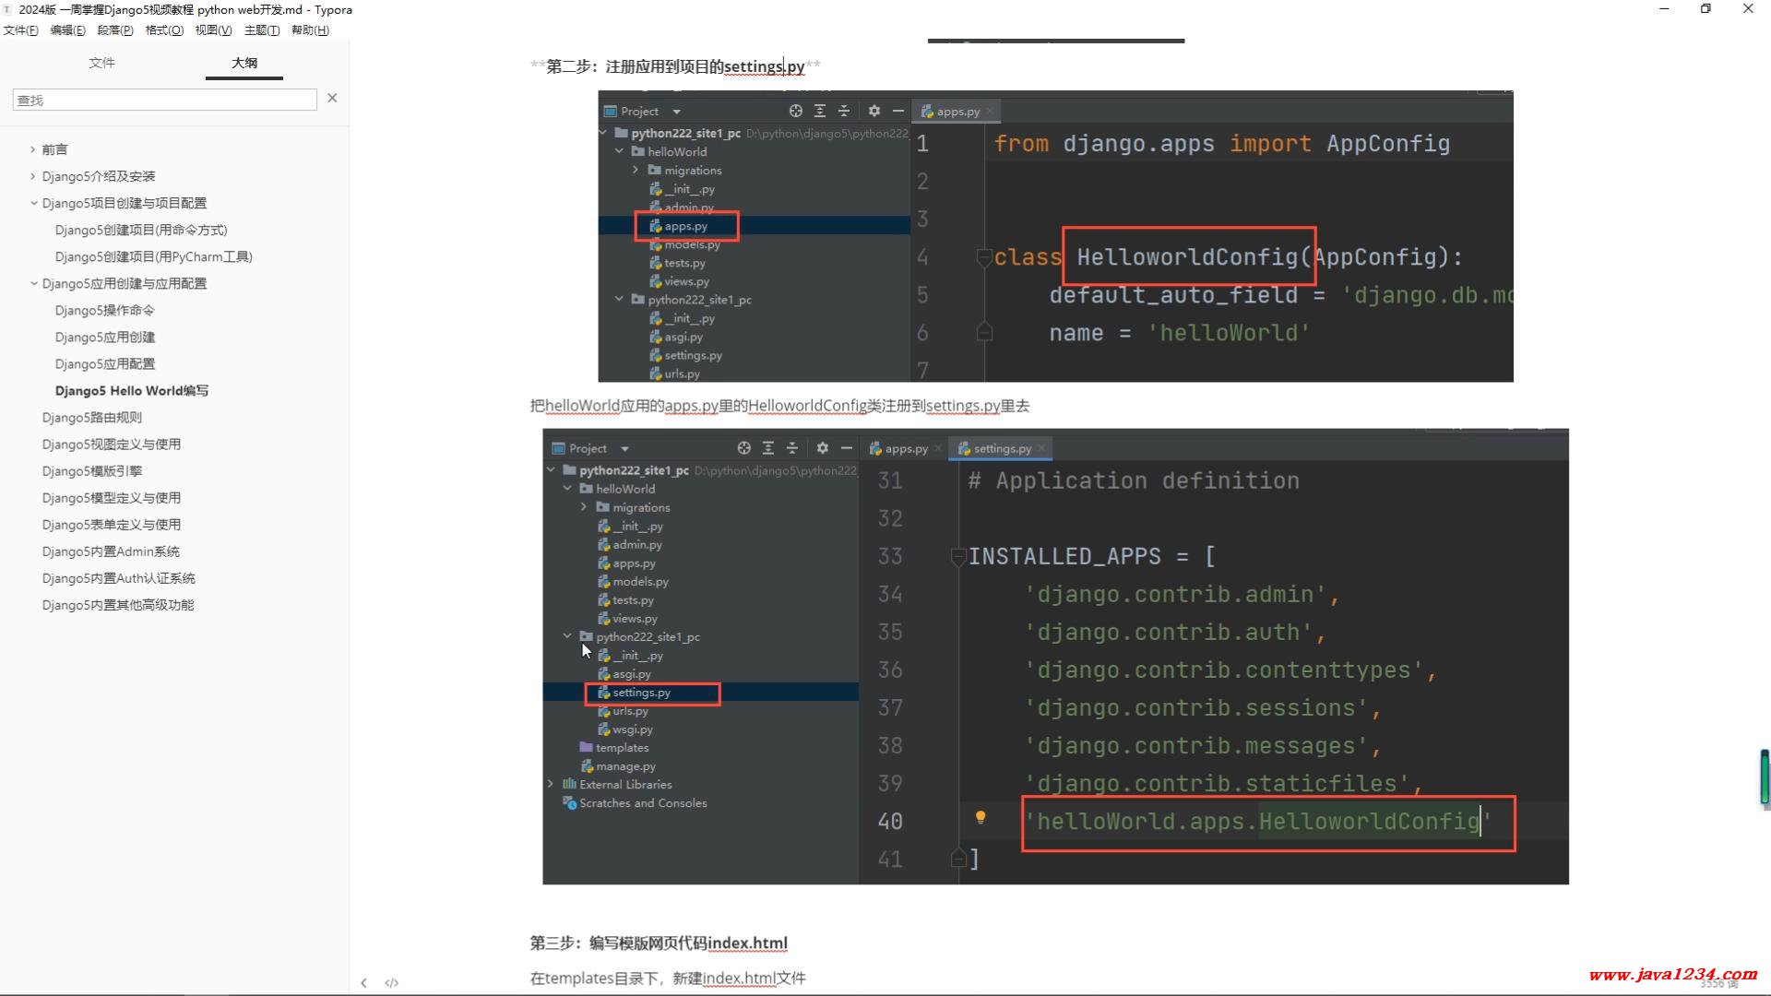The width and height of the screenshot is (1771, 996).
Task: Click the 第二步 settings.py heading text
Action: click(675, 66)
